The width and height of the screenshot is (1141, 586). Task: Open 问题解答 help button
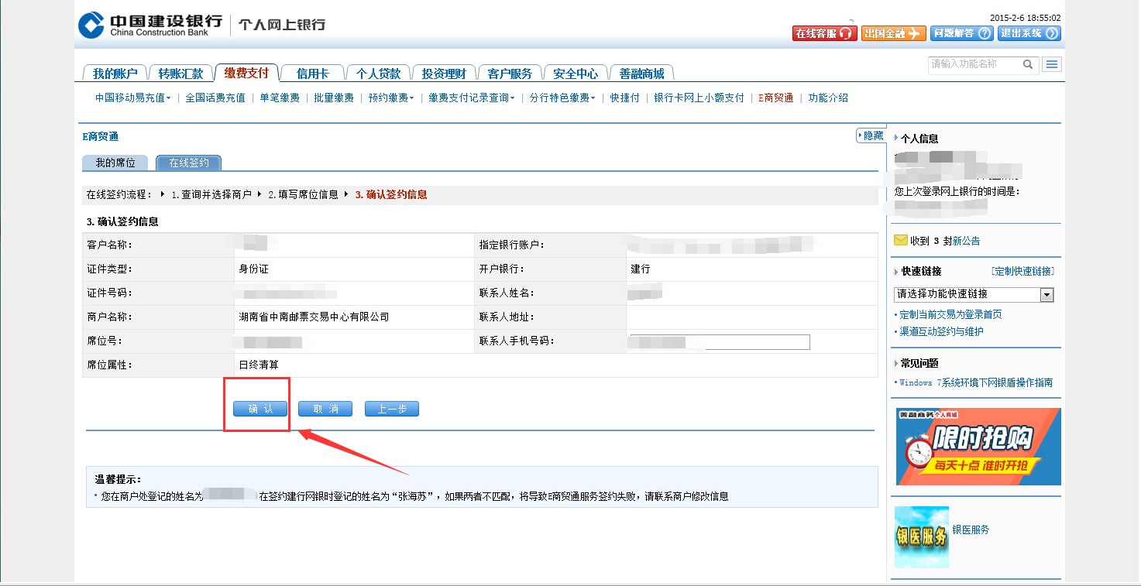click(x=961, y=33)
